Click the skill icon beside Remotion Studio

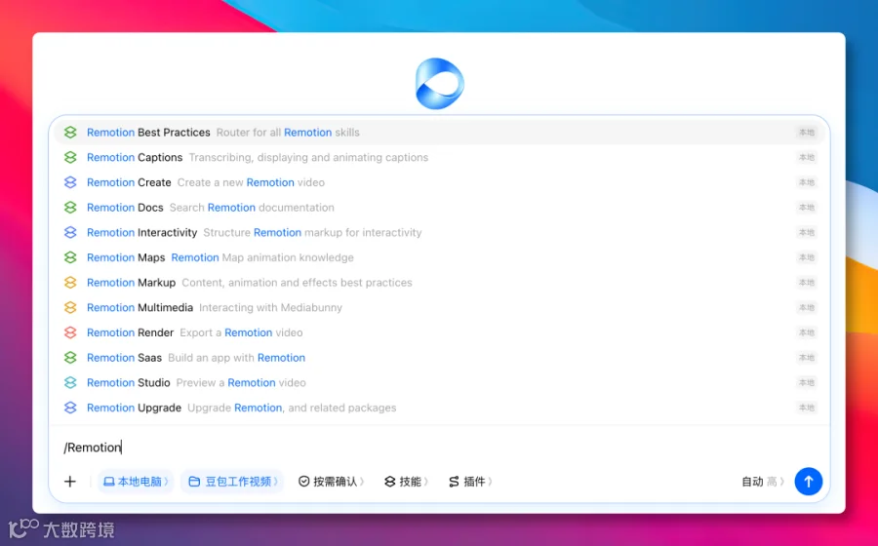[x=70, y=382]
